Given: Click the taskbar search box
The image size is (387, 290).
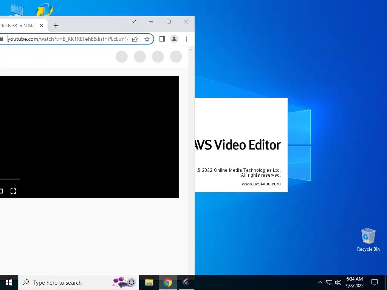Looking at the screenshot, I should pyautogui.click(x=79, y=282).
